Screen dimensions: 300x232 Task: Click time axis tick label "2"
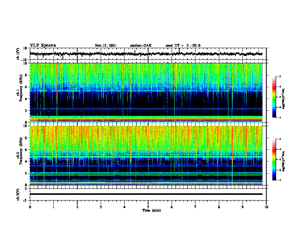(x=77, y=207)
